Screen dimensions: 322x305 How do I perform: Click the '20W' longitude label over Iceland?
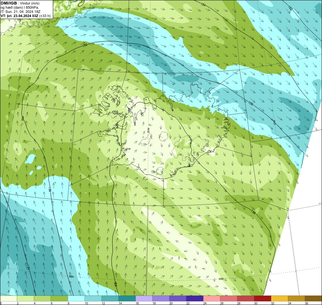point(148,130)
